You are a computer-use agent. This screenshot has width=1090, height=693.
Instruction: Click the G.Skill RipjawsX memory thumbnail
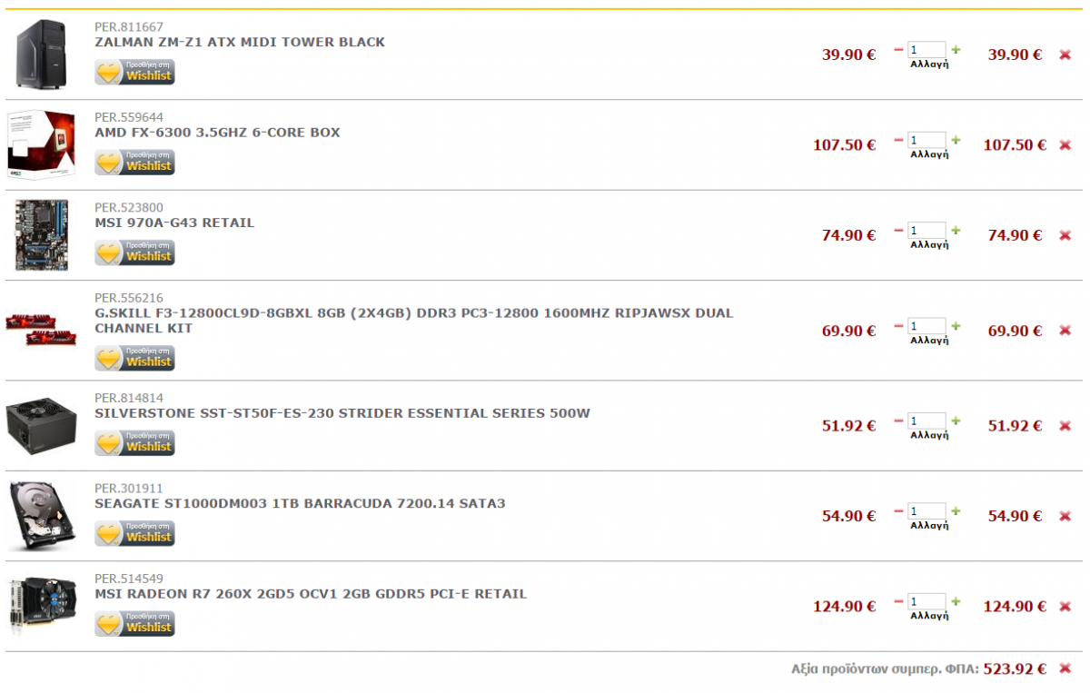pos(36,330)
